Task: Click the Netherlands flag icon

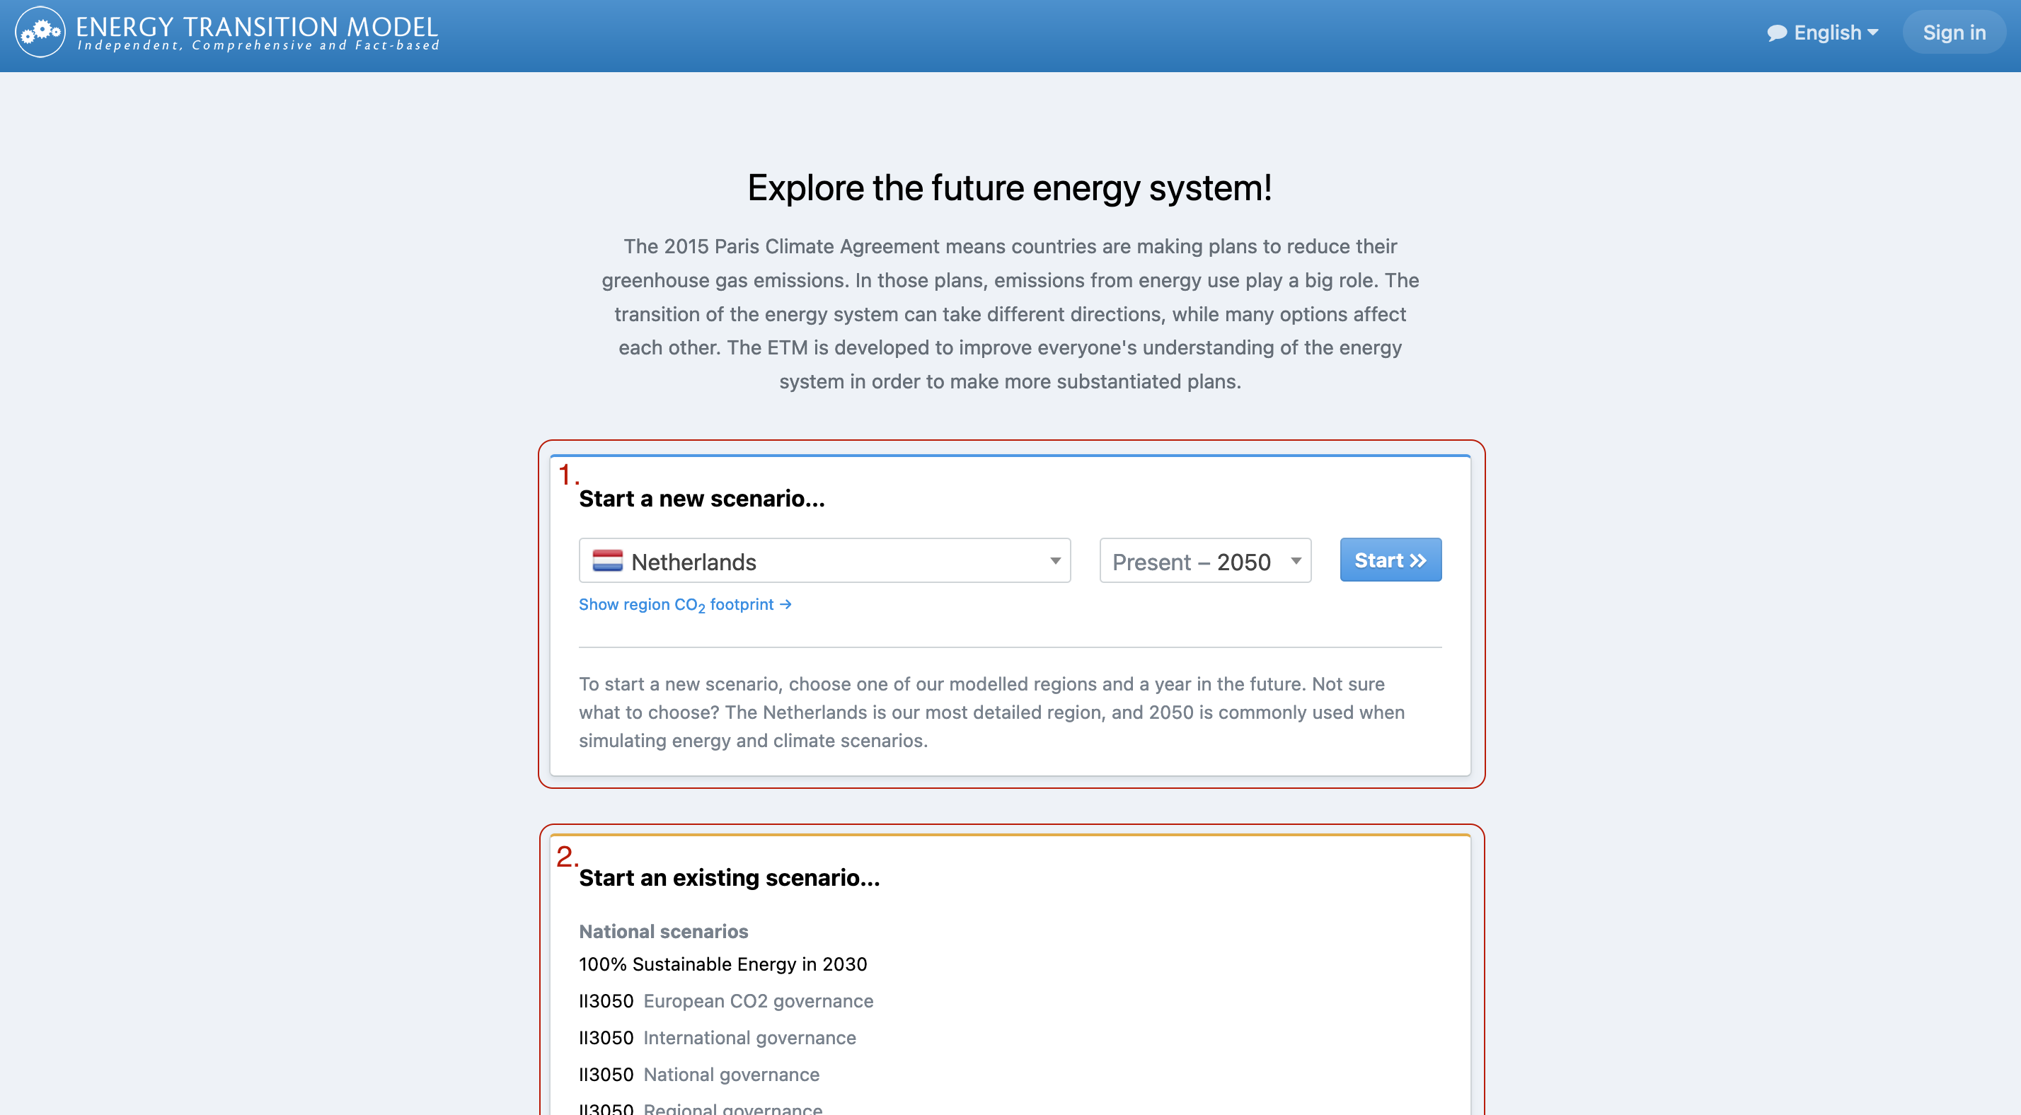Action: tap(607, 561)
